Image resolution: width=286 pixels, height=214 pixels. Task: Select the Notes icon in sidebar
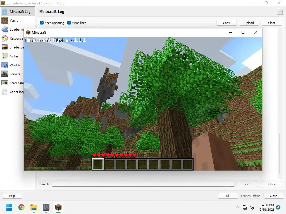4,56
